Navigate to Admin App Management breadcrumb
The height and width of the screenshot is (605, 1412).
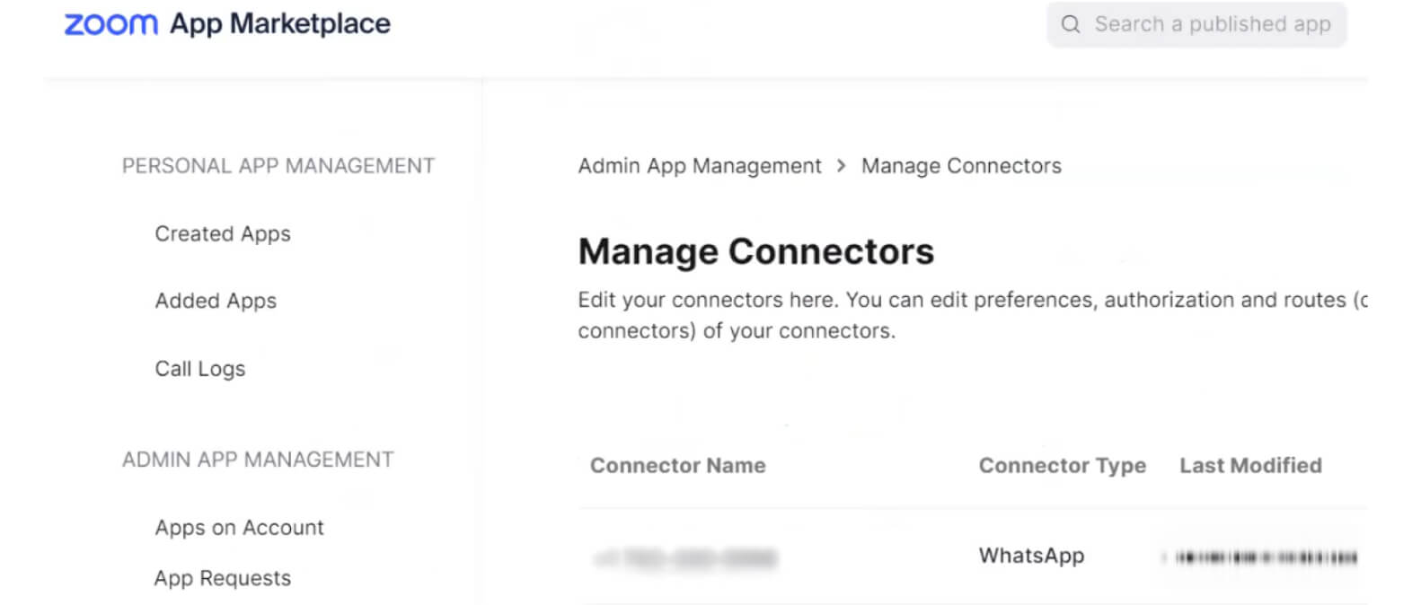[x=699, y=166]
